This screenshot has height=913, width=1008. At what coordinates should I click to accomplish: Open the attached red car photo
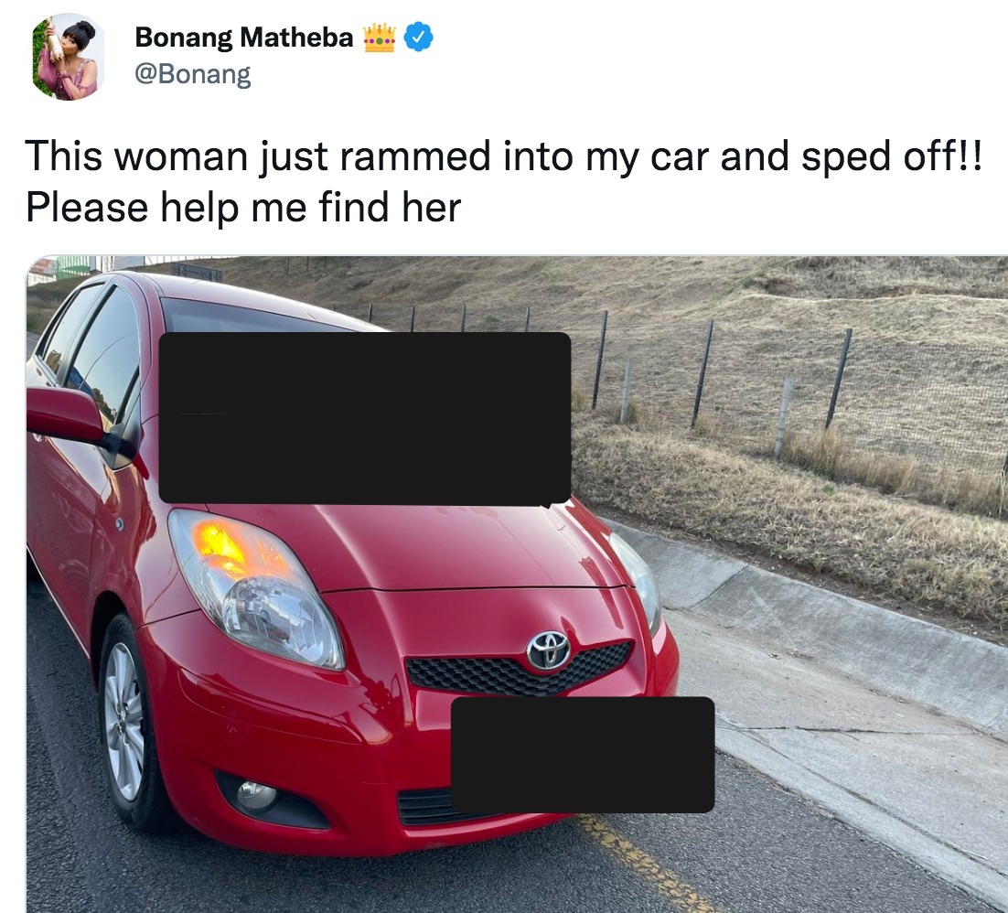pyautogui.click(x=517, y=584)
